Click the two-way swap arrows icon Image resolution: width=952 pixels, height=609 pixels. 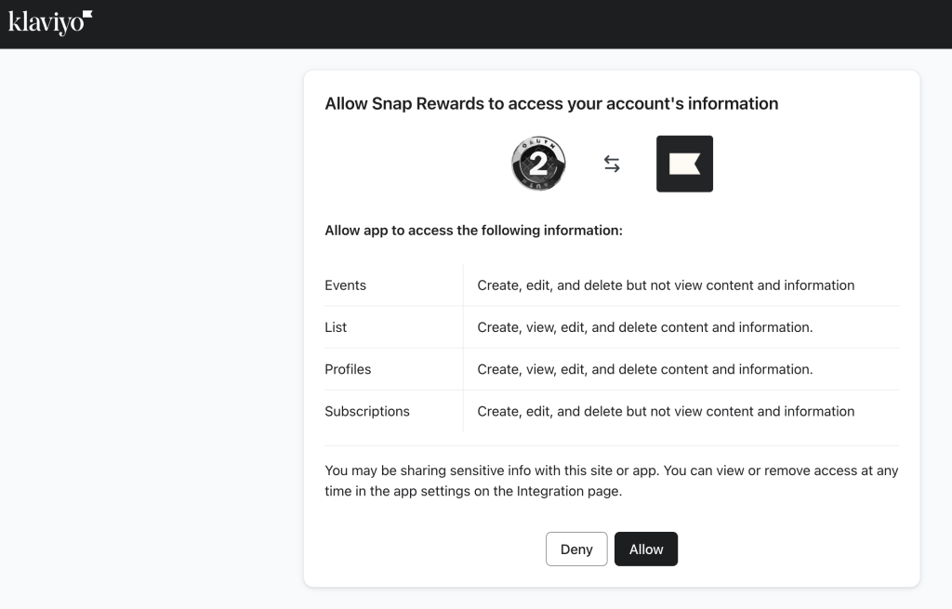click(612, 165)
